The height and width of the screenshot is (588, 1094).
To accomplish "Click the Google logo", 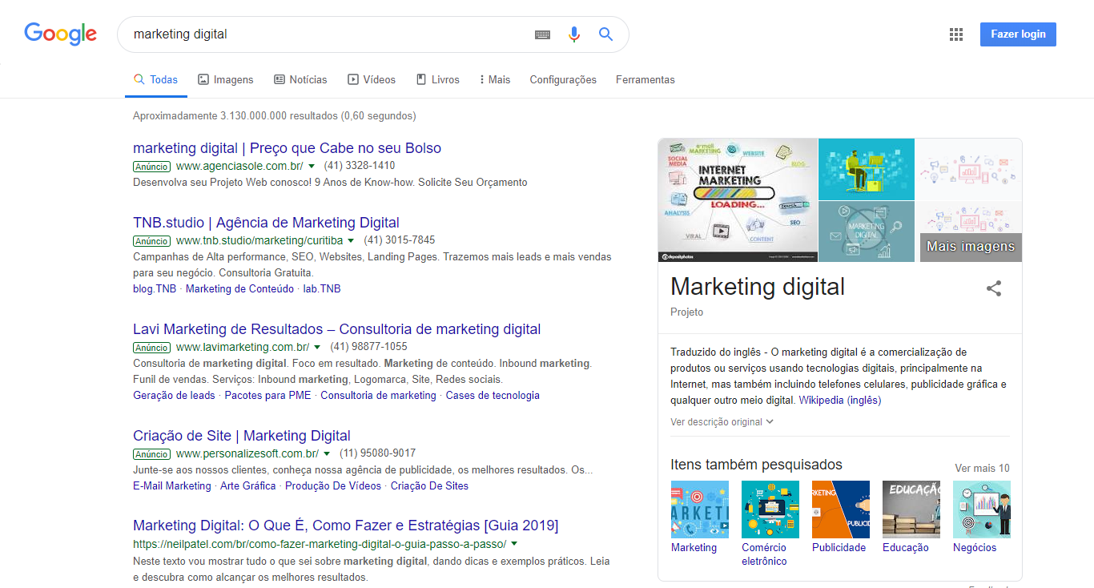I will tap(60, 34).
